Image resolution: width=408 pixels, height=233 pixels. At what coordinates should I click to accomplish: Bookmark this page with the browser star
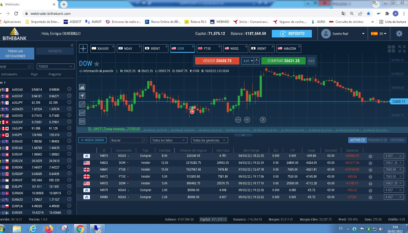tap(368, 13)
